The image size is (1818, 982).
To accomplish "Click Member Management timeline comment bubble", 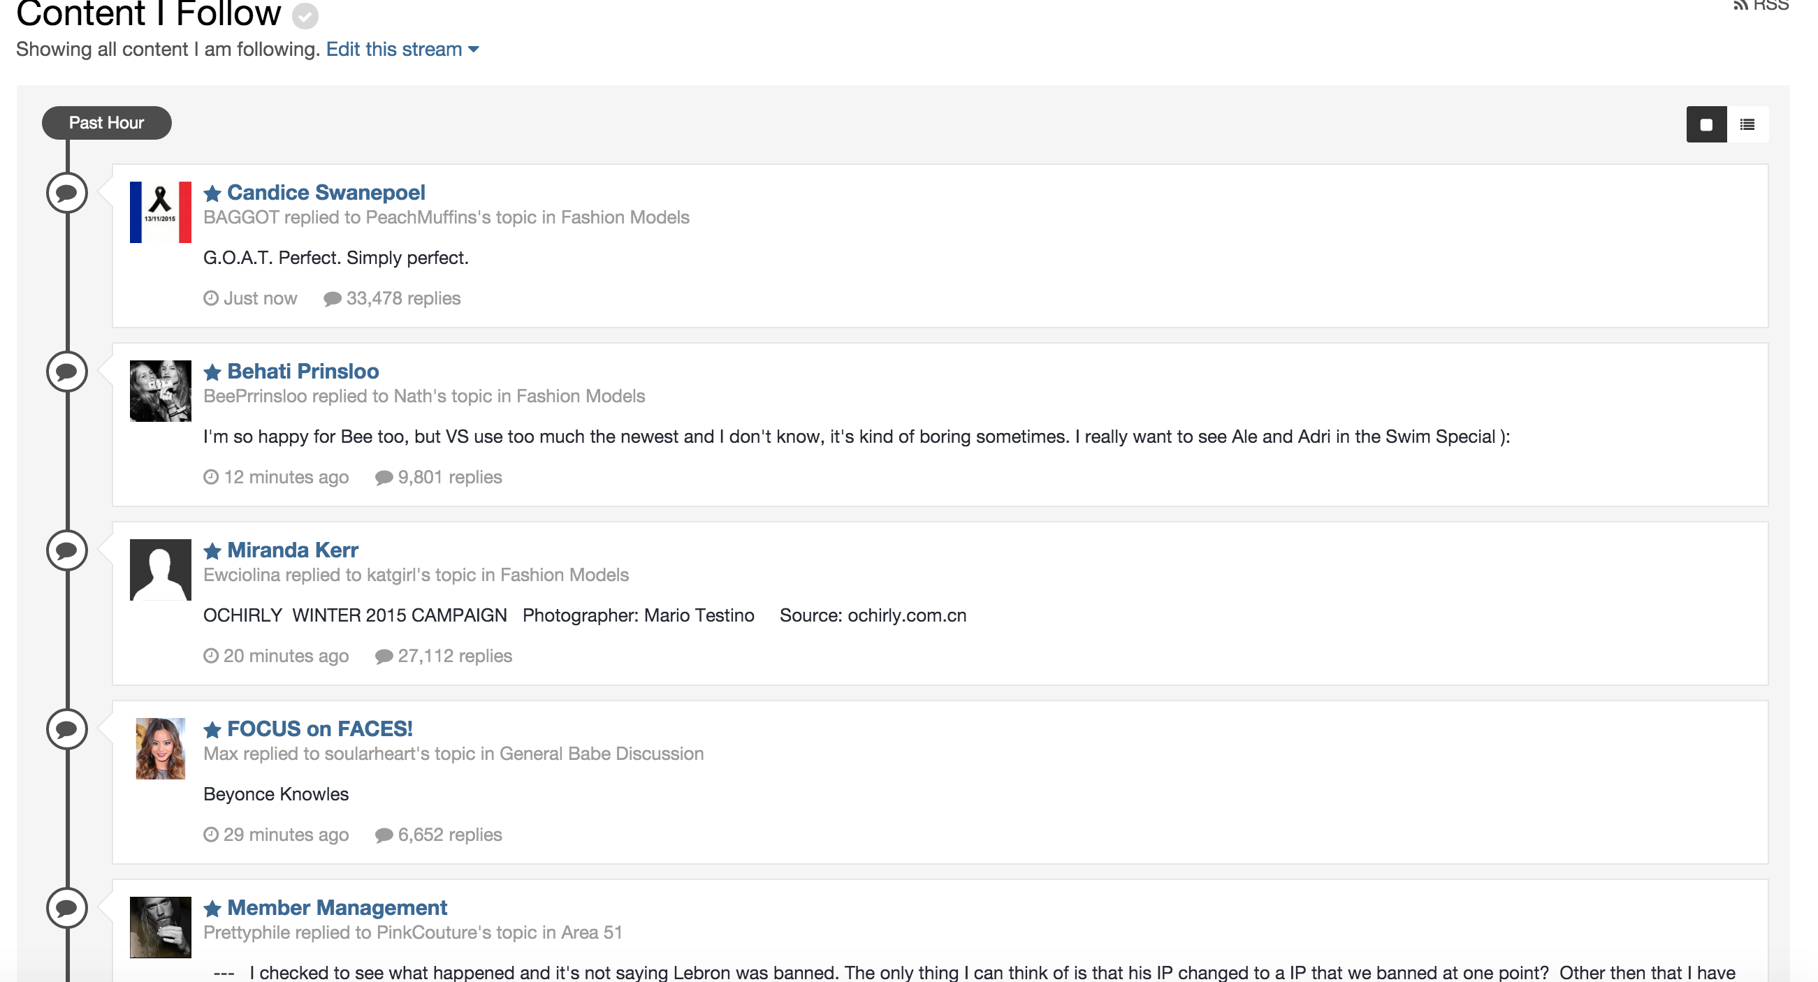I will [x=67, y=908].
